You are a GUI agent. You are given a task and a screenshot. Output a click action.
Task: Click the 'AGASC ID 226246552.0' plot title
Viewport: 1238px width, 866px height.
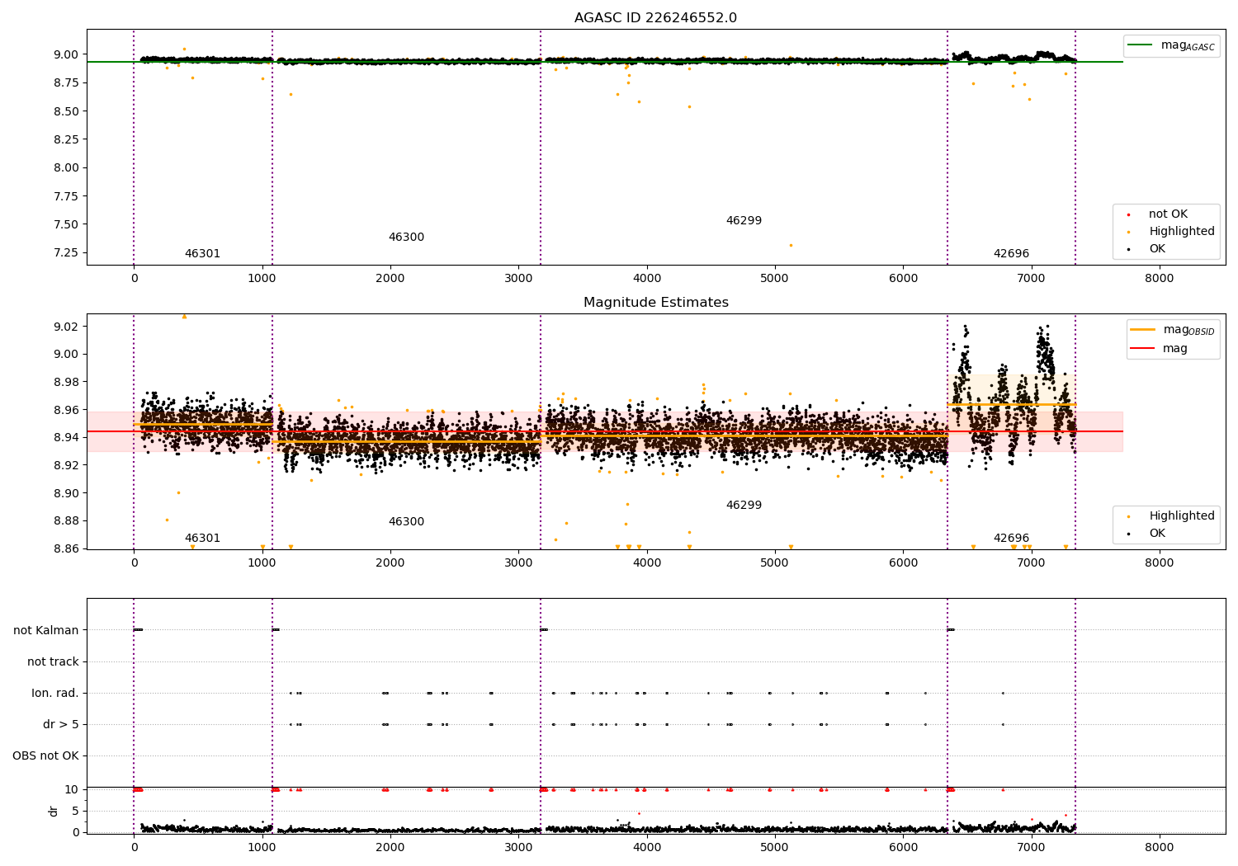click(x=655, y=18)
